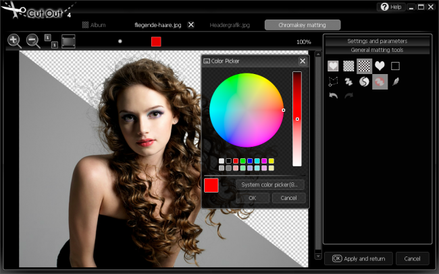Pick the magenta preset swatch
439x274 pixels.
[264, 161]
